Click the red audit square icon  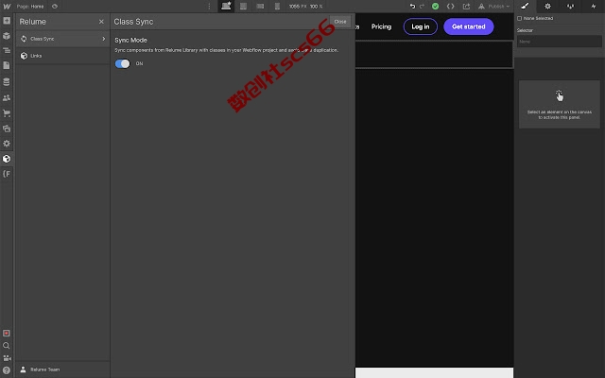[x=7, y=333]
